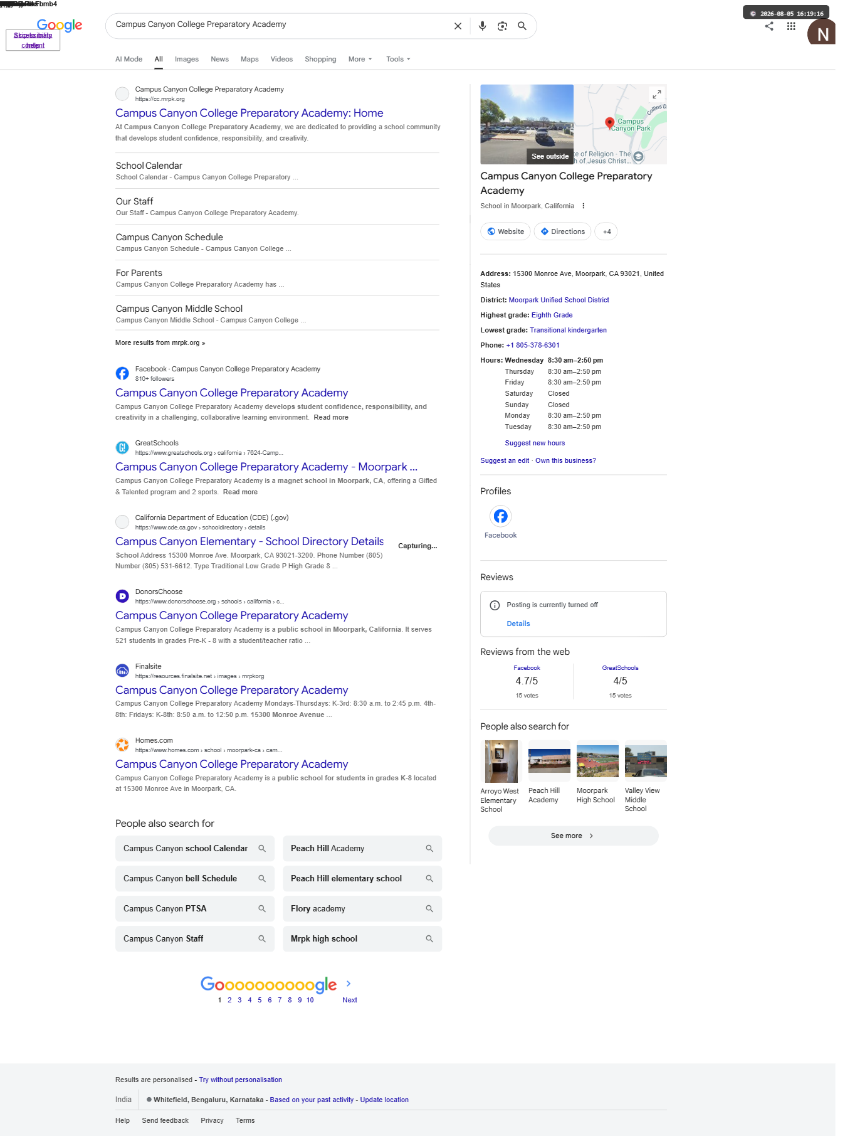Image resolution: width=845 pixels, height=1136 pixels.
Task: Open the Google apps grid icon
Action: pyautogui.click(x=791, y=26)
